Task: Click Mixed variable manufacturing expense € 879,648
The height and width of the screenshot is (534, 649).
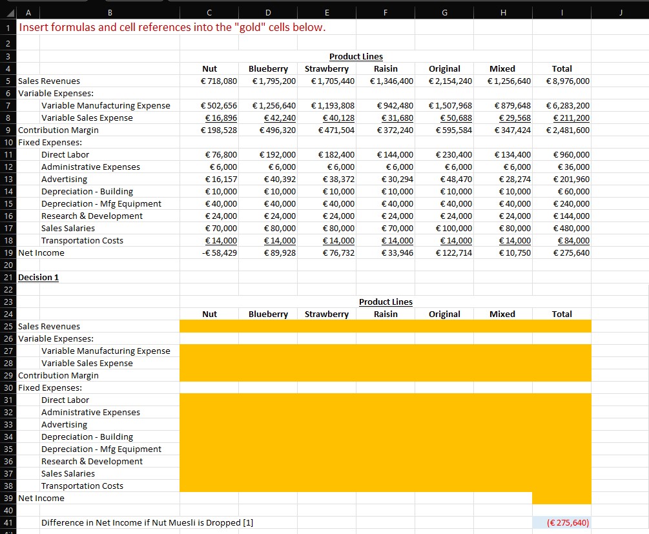Action: pyautogui.click(x=512, y=105)
